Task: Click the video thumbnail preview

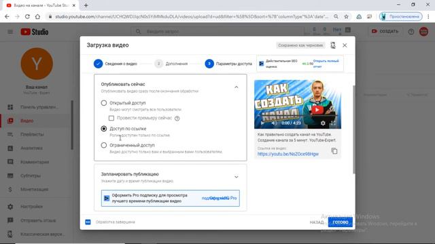Action: [298, 104]
